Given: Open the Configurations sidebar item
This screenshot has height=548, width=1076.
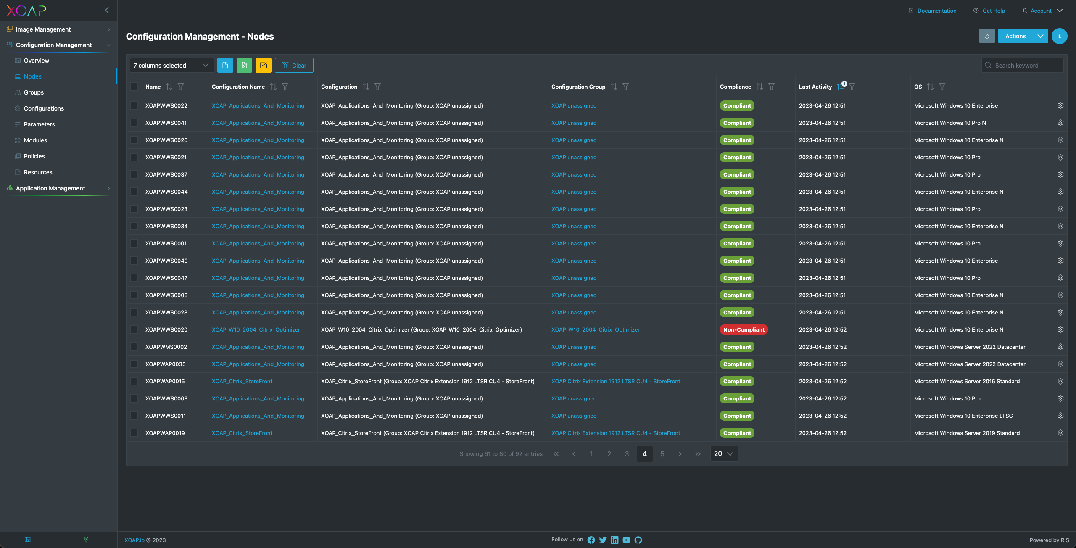Looking at the screenshot, I should pos(44,108).
